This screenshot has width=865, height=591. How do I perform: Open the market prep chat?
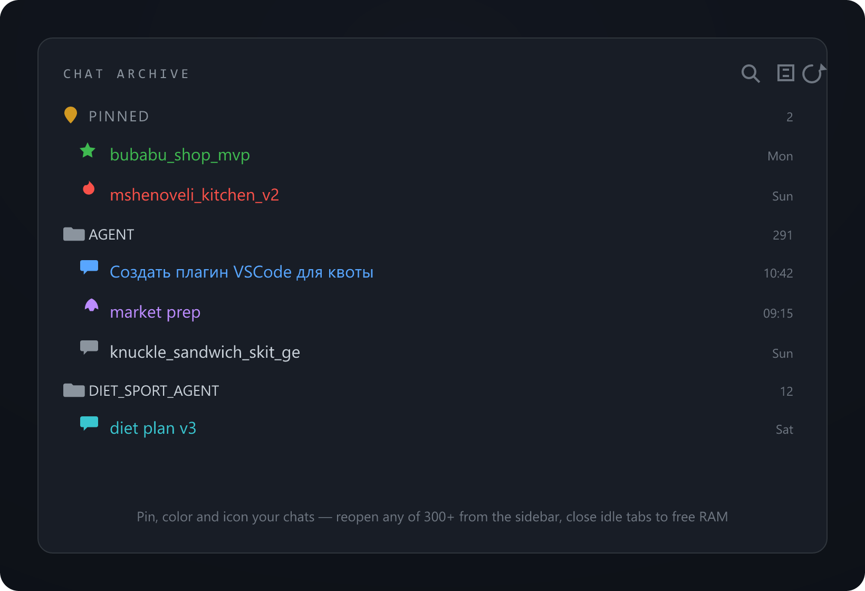pyautogui.click(x=155, y=312)
